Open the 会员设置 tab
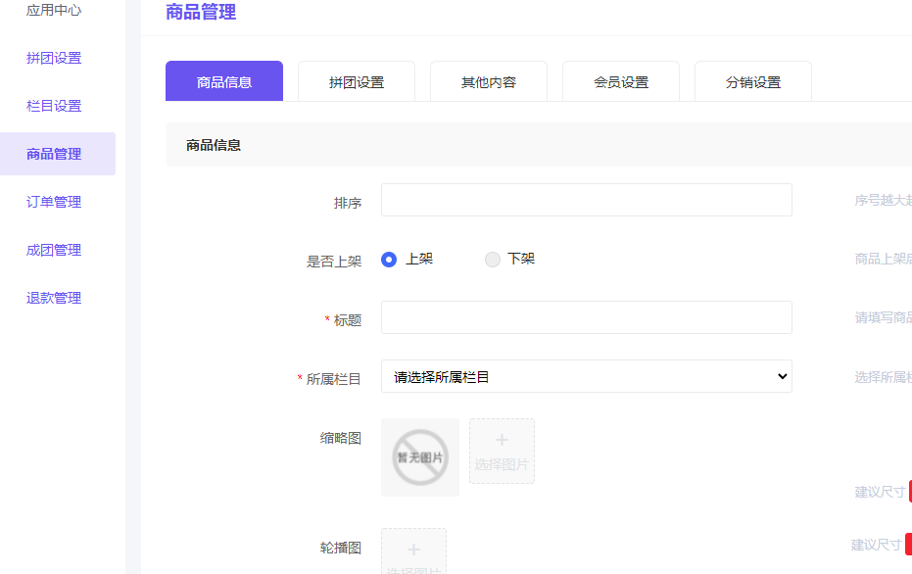 tap(620, 80)
